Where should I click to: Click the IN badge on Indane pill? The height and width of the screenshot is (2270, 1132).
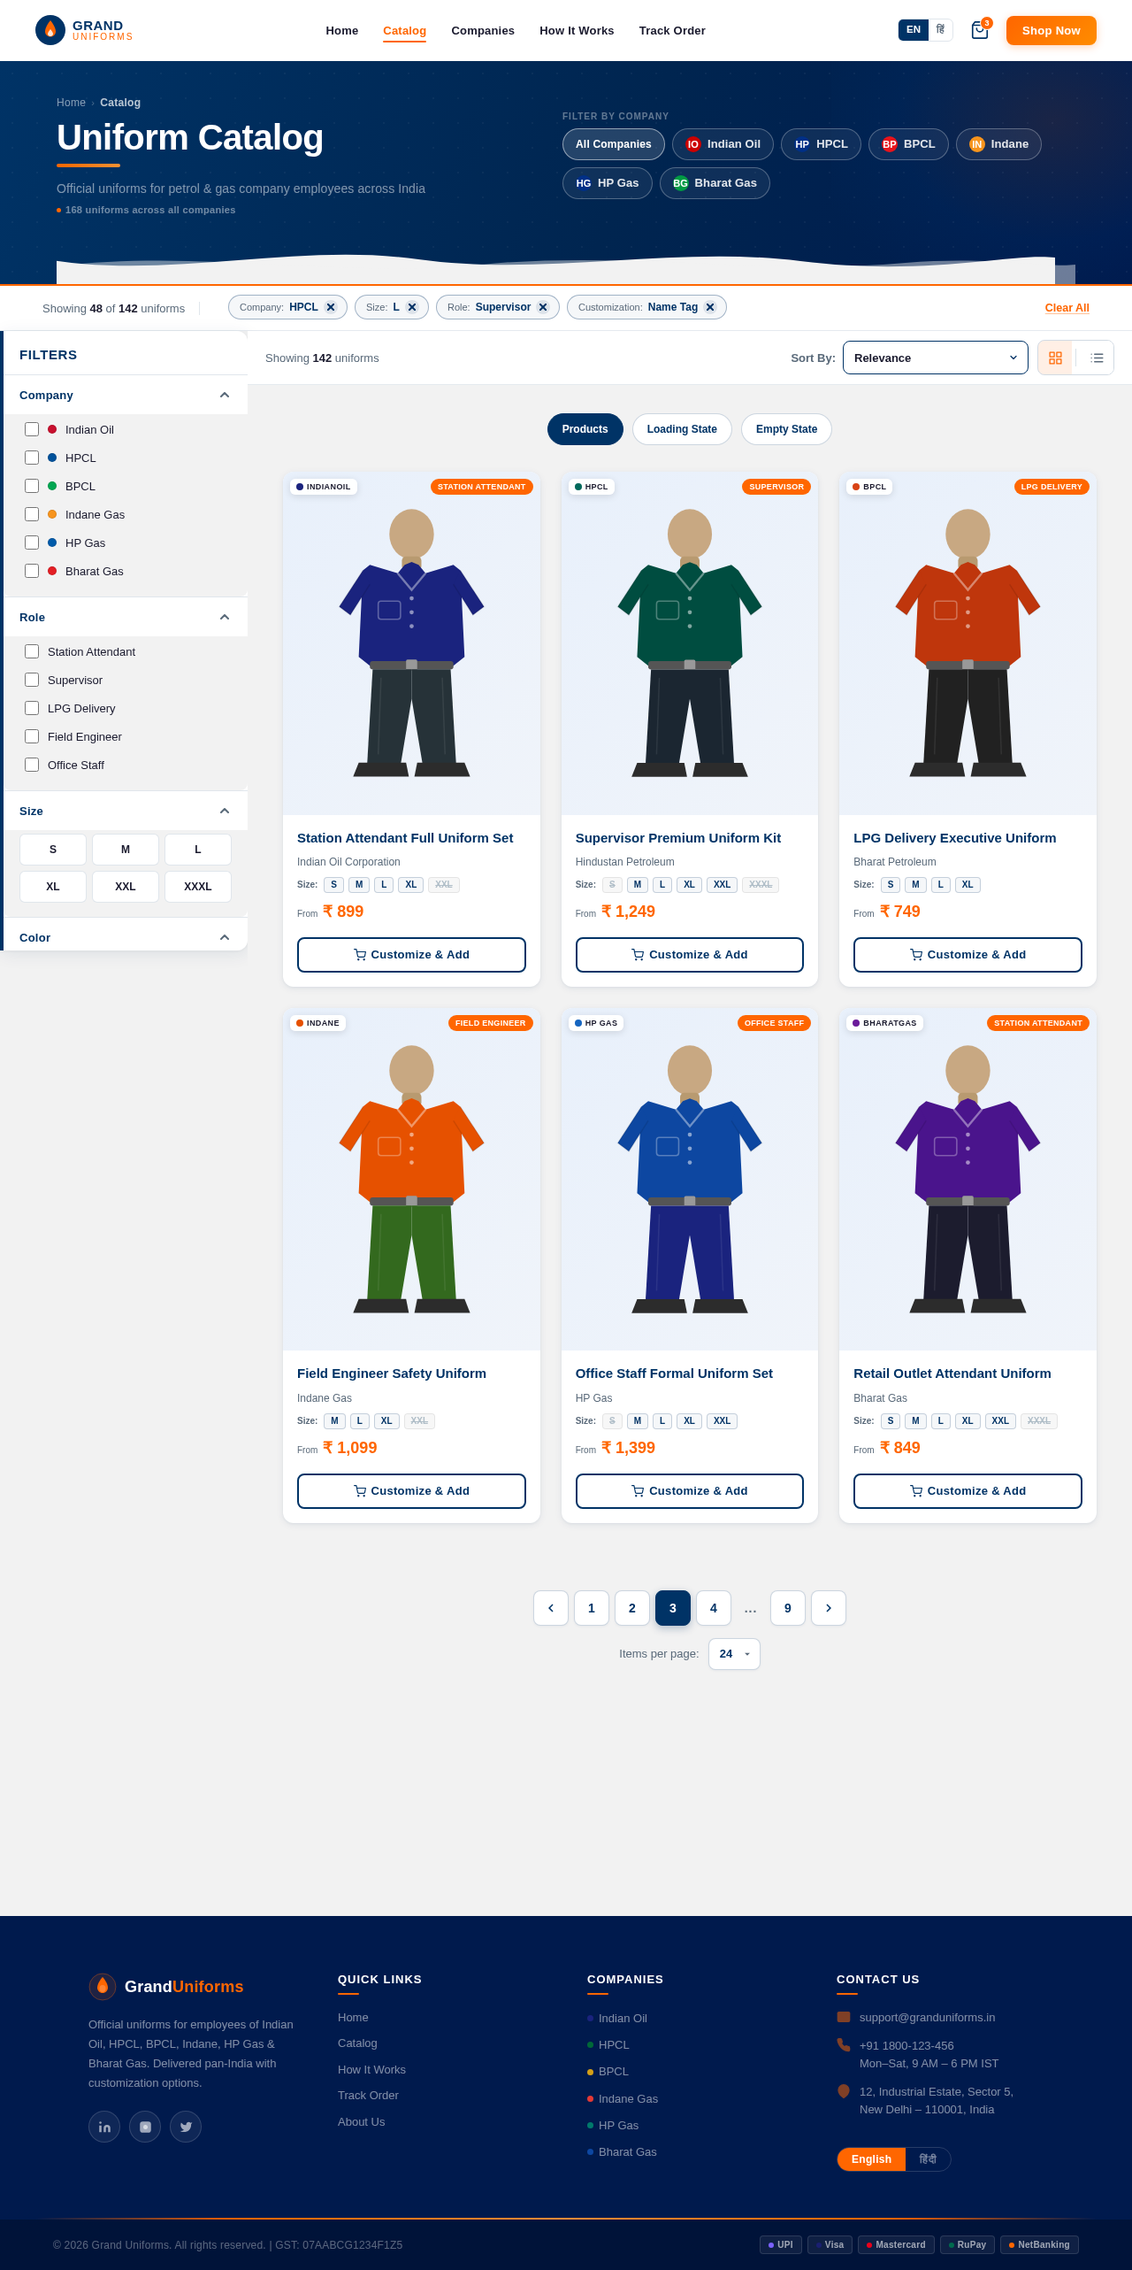977,144
